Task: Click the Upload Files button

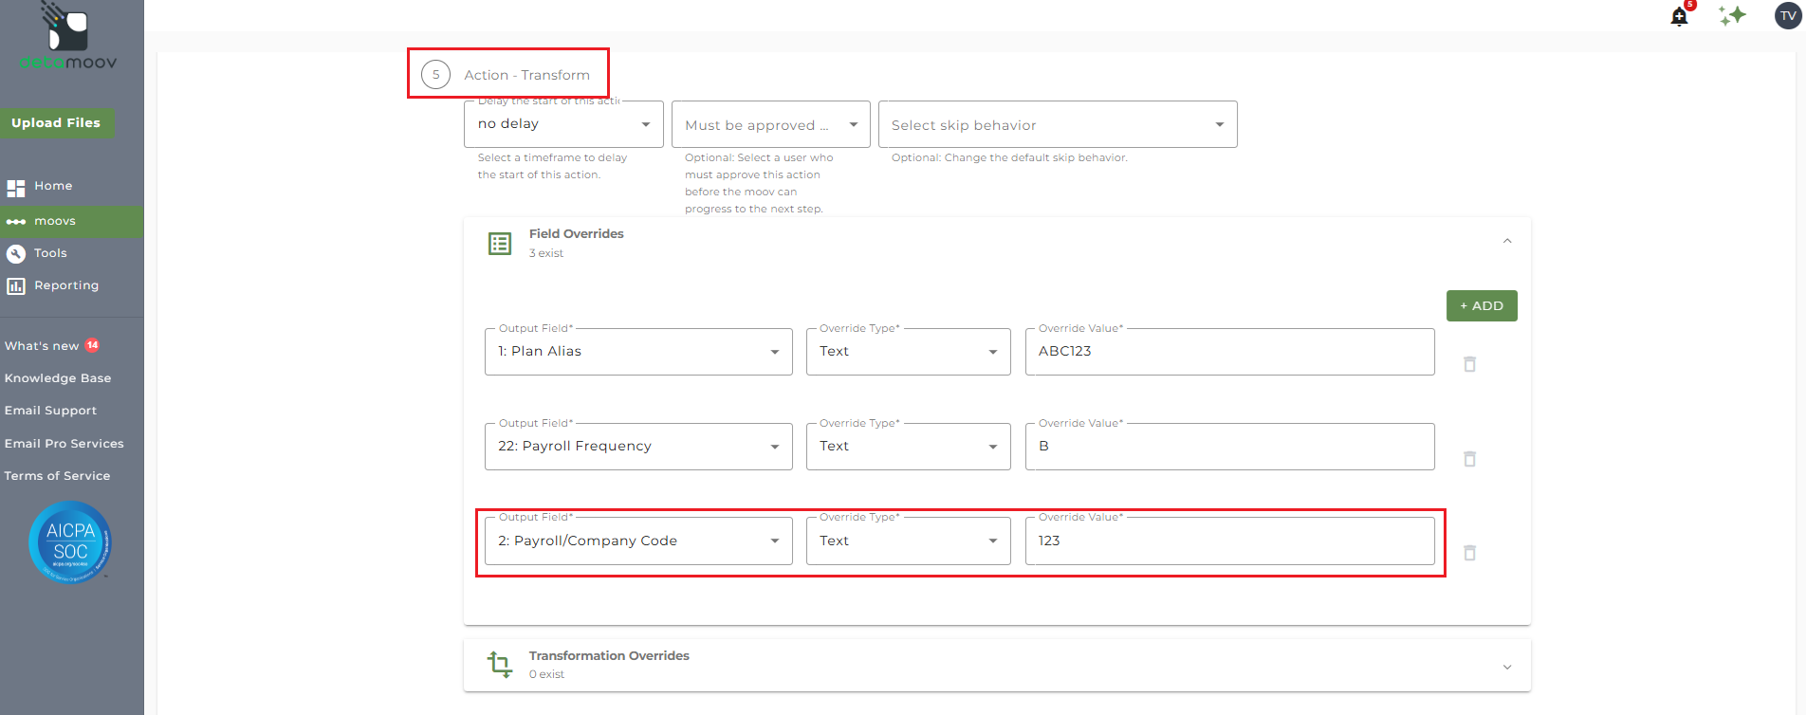Action: 56,123
